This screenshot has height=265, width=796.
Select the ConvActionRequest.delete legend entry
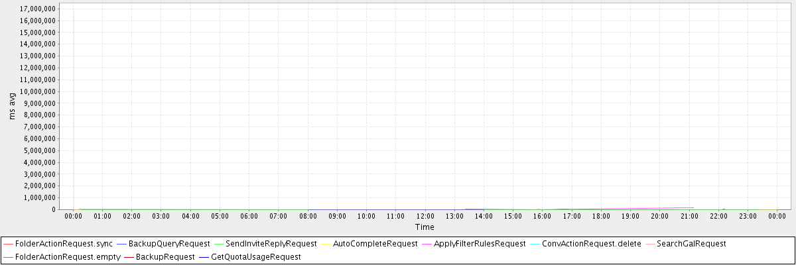591,244
